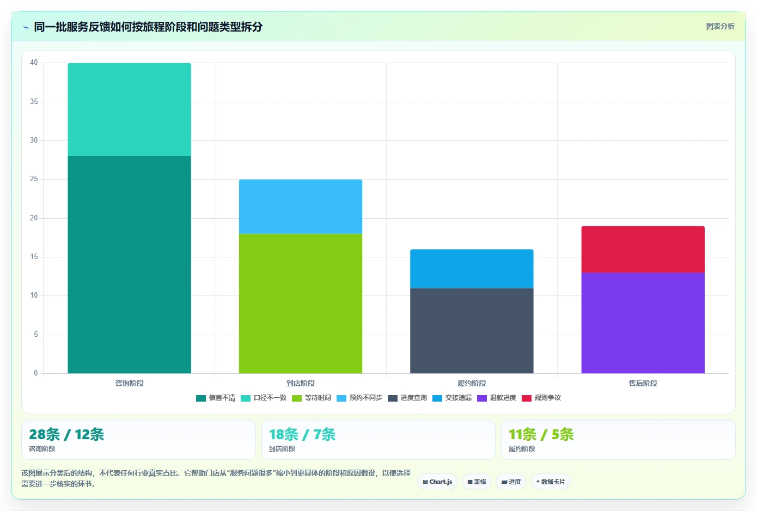This screenshot has height=511, width=757.
Task: Select the green 等待时间 bar segment
Action: [x=301, y=304]
